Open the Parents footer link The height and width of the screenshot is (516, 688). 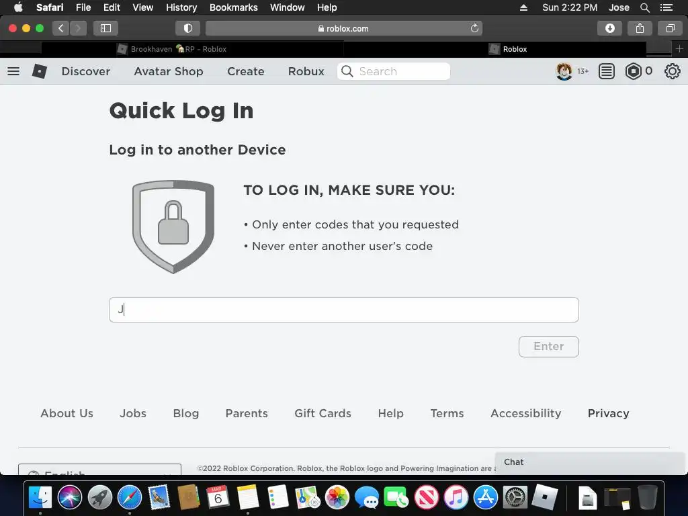tap(247, 413)
